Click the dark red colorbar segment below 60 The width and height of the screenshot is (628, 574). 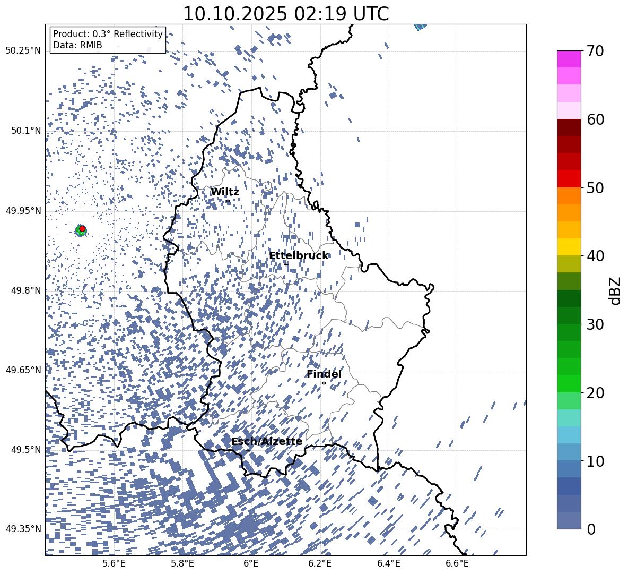click(x=569, y=128)
